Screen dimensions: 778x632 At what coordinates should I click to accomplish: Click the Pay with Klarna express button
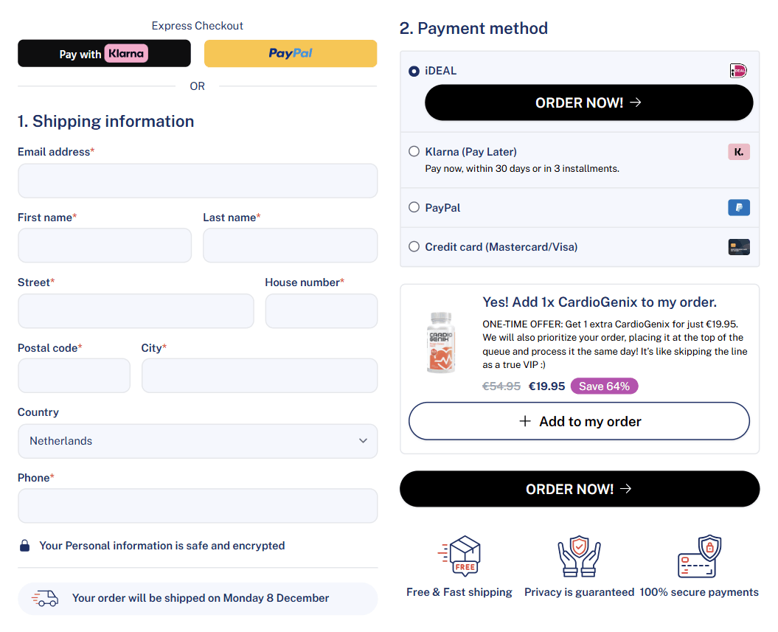click(104, 53)
